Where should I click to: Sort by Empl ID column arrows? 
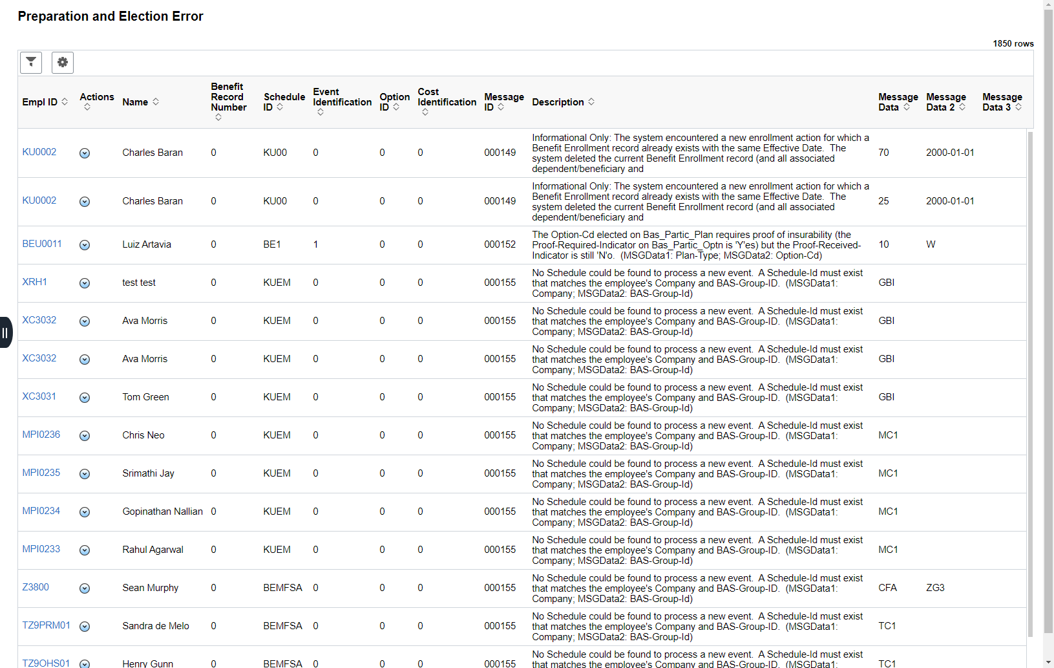tap(65, 102)
